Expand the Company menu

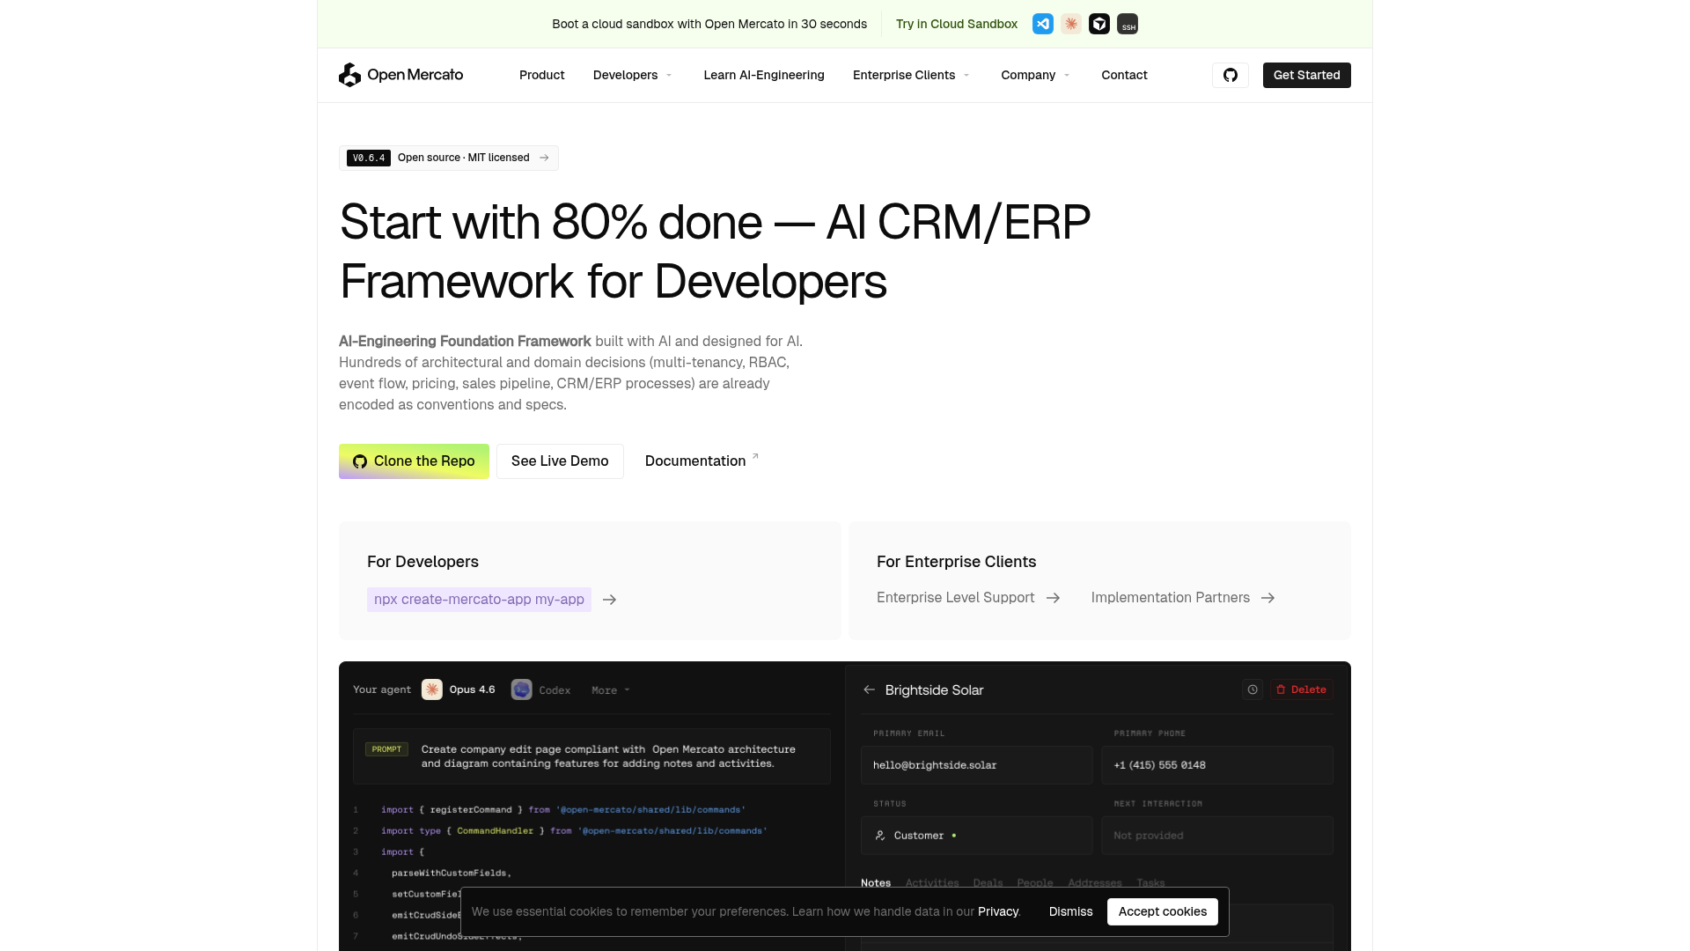coord(1036,75)
